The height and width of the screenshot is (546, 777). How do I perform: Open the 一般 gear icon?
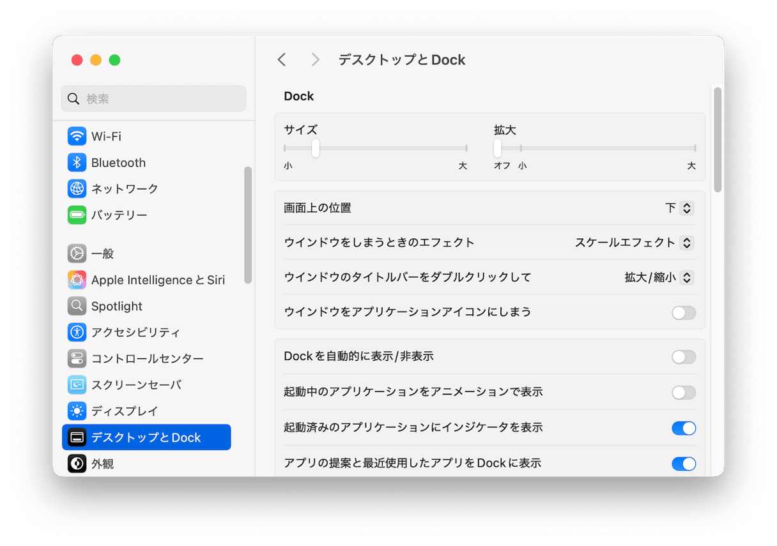(x=77, y=254)
